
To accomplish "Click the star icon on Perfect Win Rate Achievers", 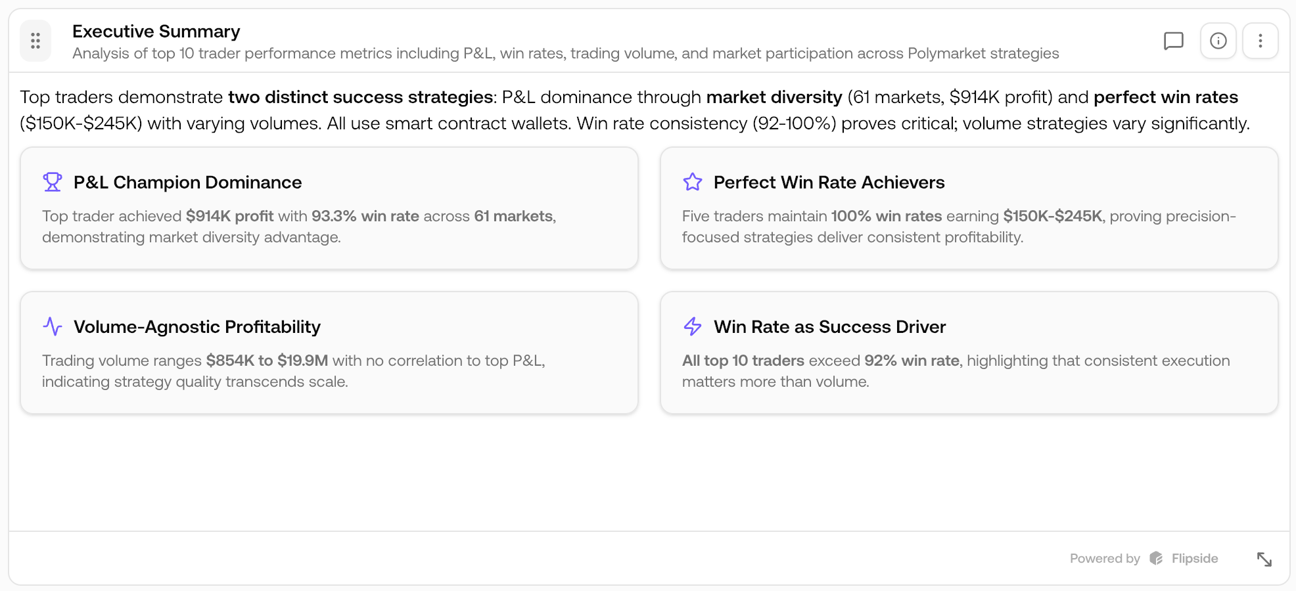I will [x=692, y=182].
